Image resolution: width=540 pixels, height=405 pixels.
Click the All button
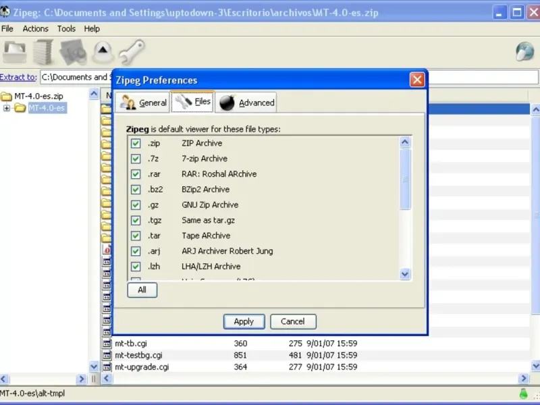(x=142, y=290)
